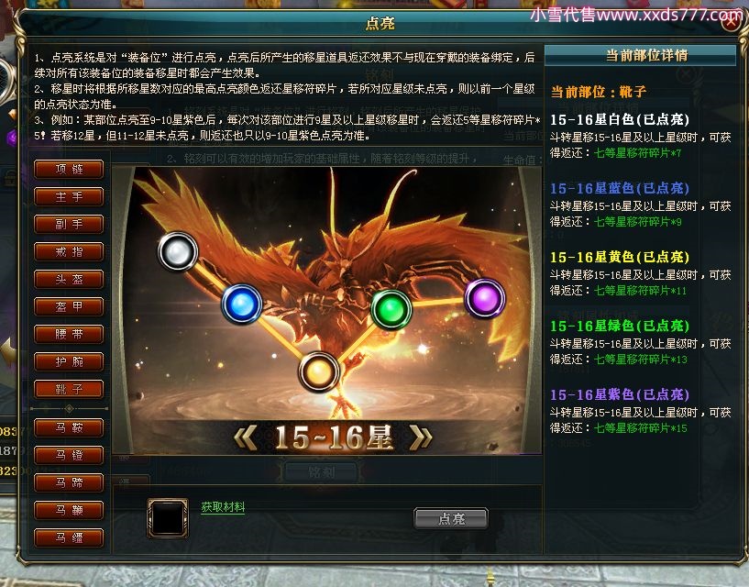Image resolution: width=749 pixels, height=587 pixels.
Task: Open the 获取材料 link
Action: click(223, 507)
